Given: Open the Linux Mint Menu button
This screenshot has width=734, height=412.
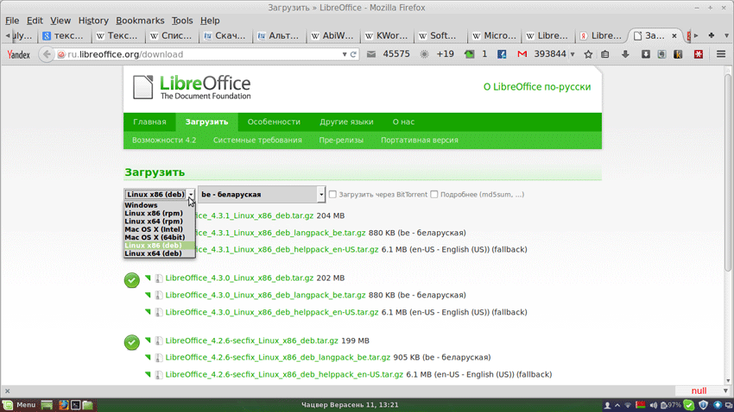Looking at the screenshot, I should [x=19, y=404].
